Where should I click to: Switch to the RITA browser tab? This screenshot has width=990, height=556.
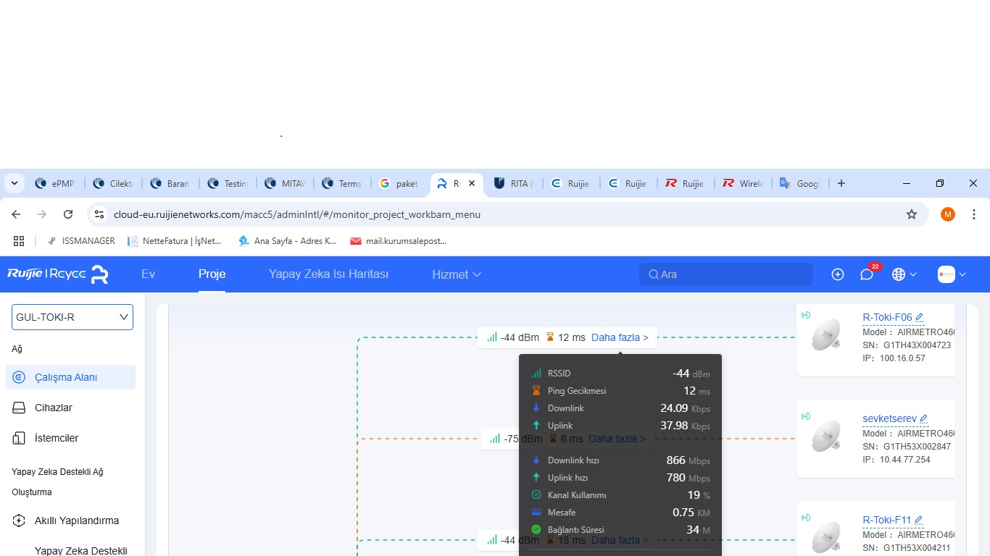515,184
